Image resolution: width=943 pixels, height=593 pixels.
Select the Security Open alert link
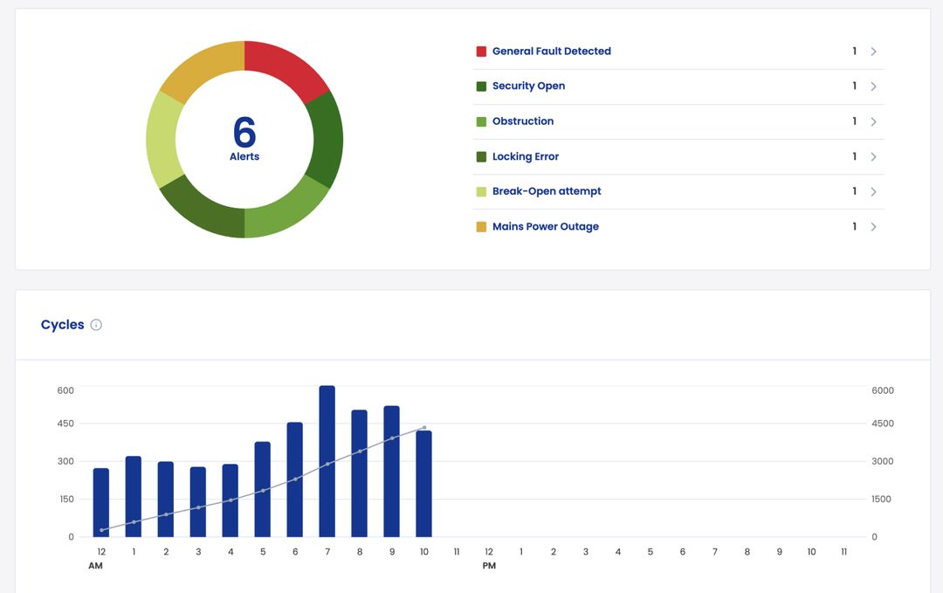[x=528, y=86]
